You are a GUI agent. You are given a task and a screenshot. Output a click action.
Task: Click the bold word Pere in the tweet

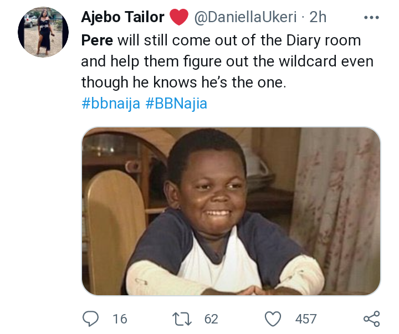click(x=96, y=40)
